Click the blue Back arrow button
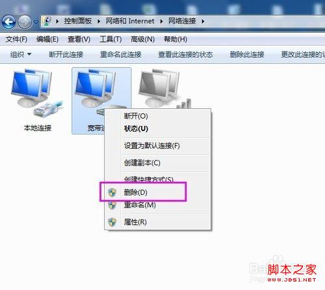 pos(8,22)
